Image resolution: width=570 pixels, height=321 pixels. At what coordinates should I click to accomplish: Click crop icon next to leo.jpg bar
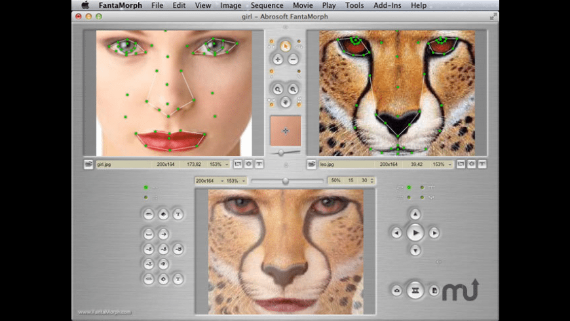coord(461,164)
